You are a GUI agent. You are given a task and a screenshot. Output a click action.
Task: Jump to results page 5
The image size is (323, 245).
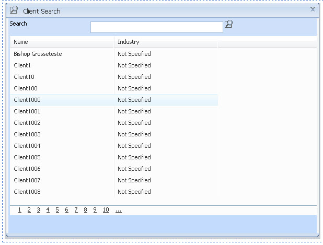point(57,210)
